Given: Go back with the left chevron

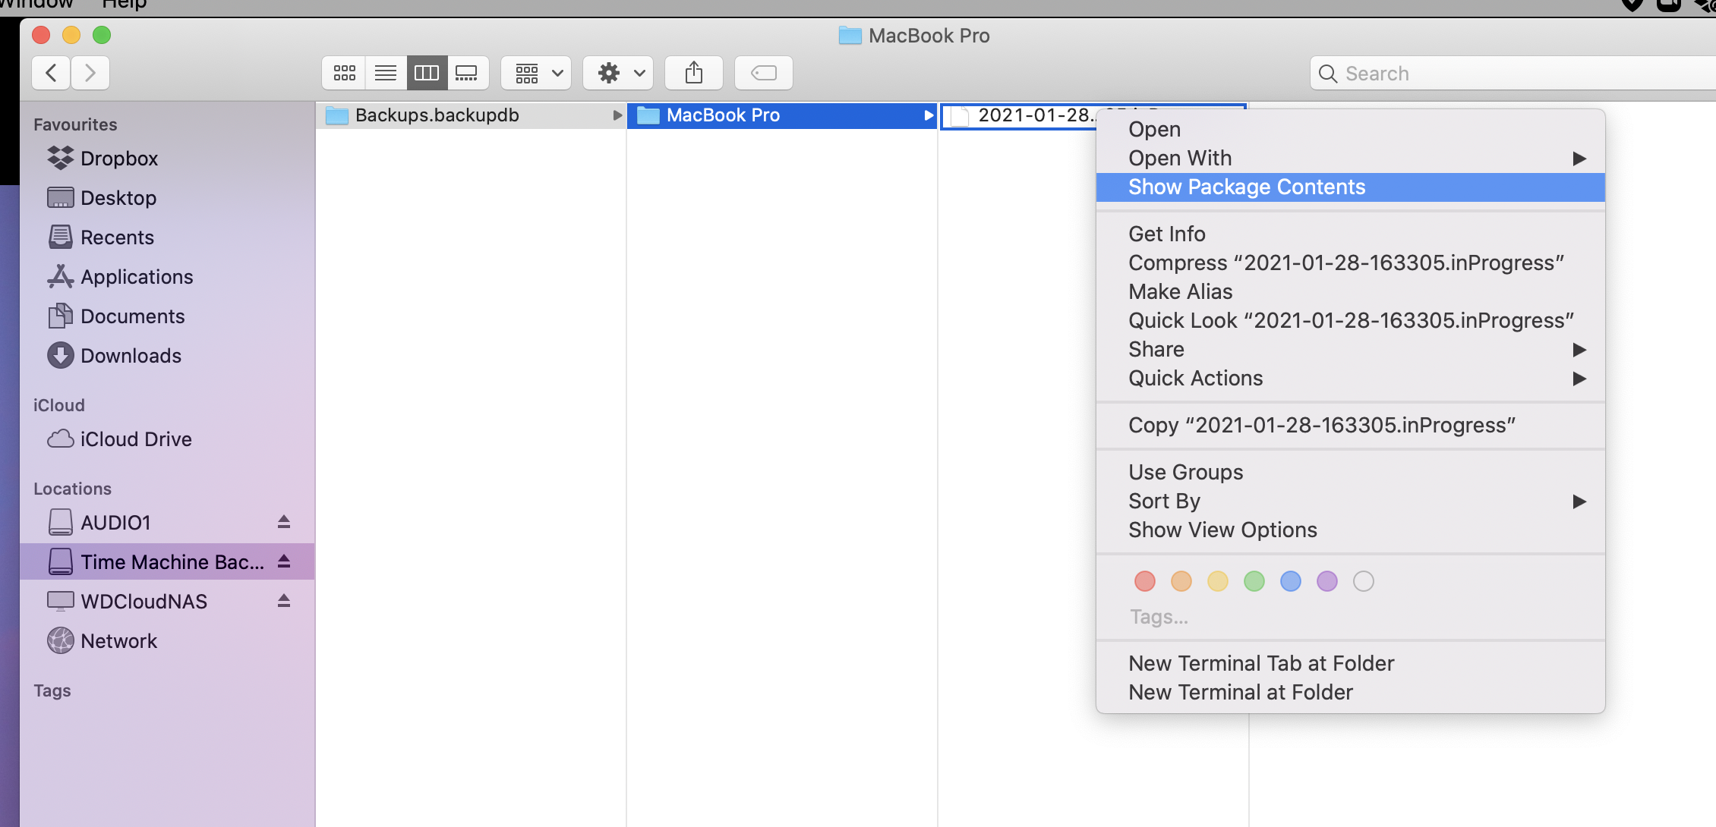Looking at the screenshot, I should tap(52, 73).
